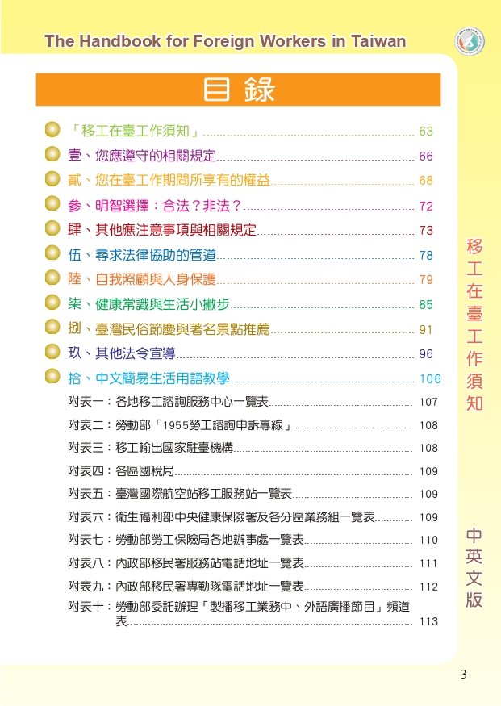Open 伍、尋求法律協助的管道
The height and width of the screenshot is (706, 501).
tap(142, 255)
